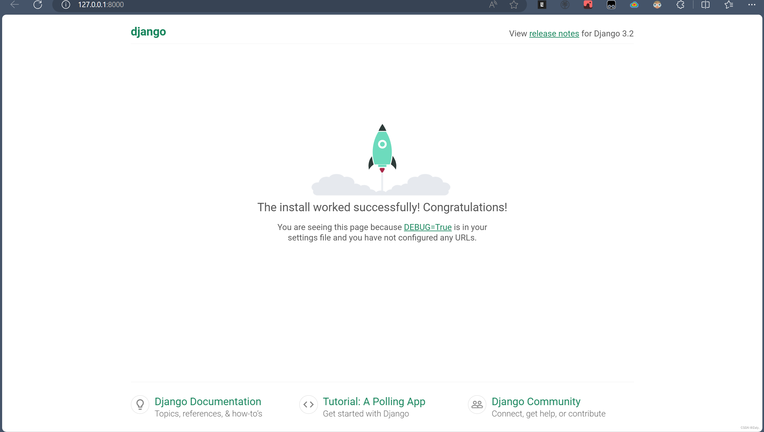Click the browser back arrow
This screenshot has width=764, height=432.
[14, 4]
